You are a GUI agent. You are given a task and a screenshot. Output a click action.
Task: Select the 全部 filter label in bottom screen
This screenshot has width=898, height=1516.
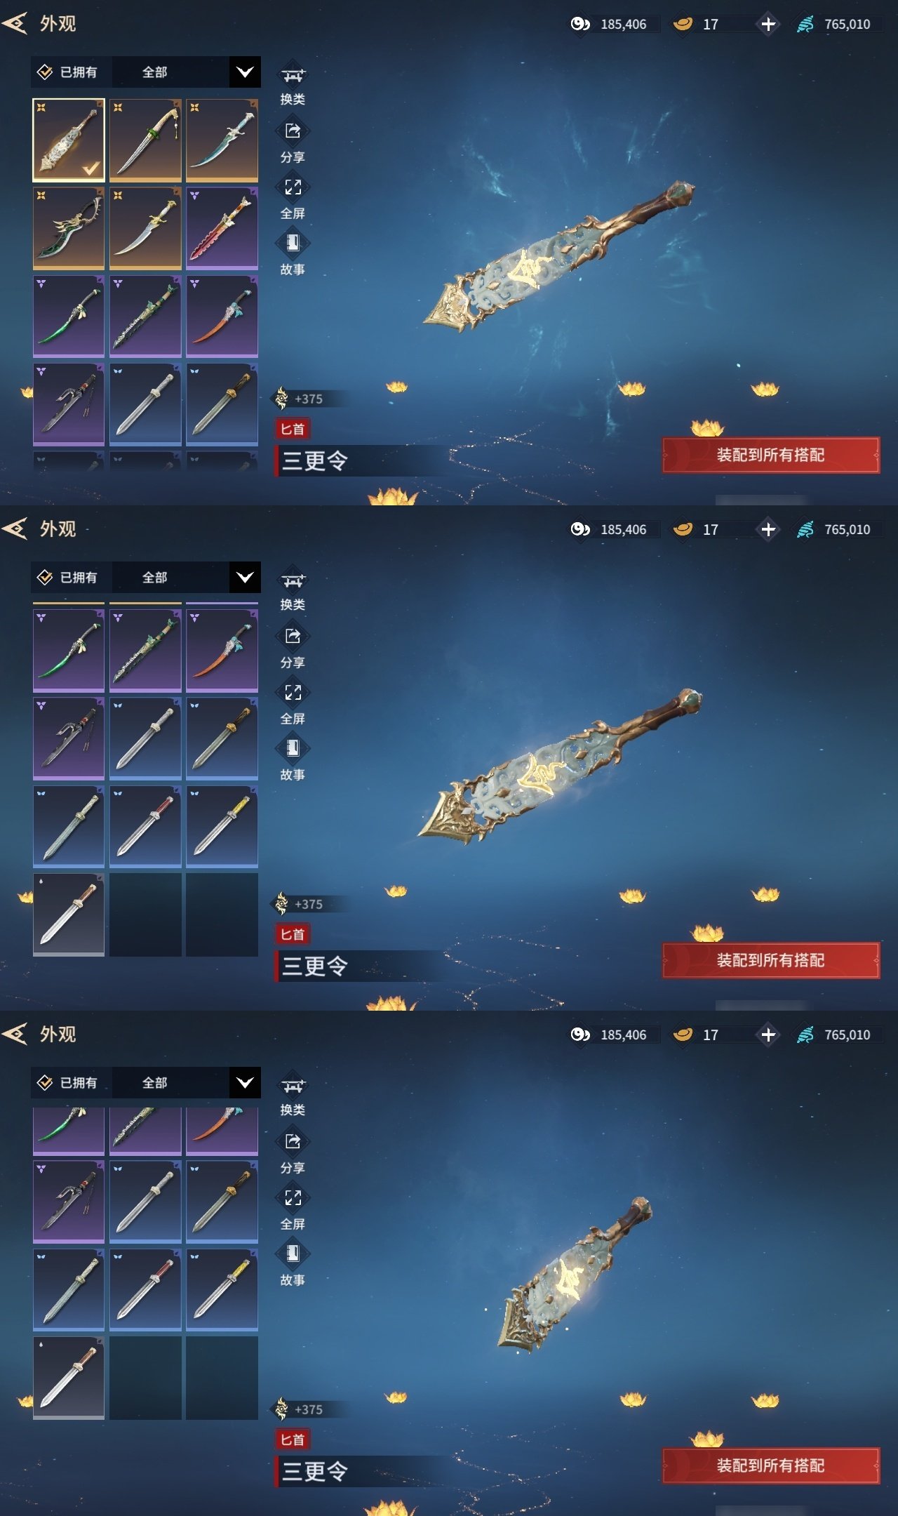(x=154, y=1082)
